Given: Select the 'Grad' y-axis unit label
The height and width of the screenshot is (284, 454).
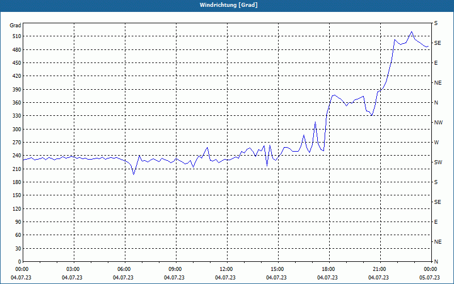Looking at the screenshot, I should 15,26.
